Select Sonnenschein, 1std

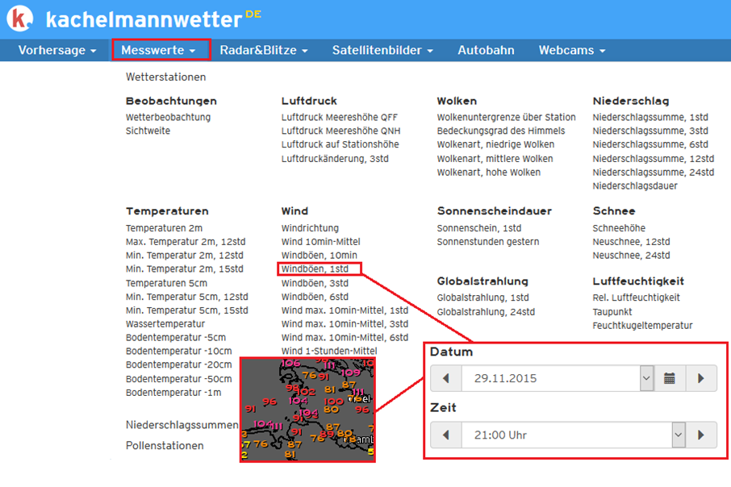[479, 228]
